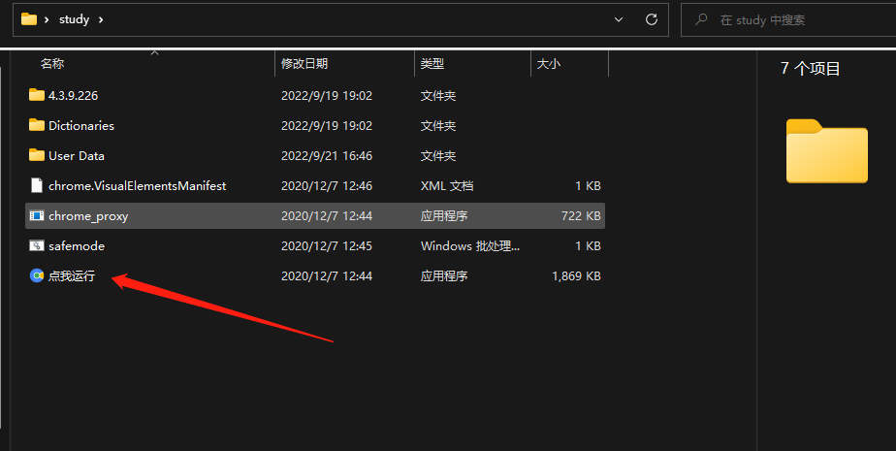Viewport: 896px width, 451px height.
Task: Click the chrome_proxy application icon
Action: point(37,215)
